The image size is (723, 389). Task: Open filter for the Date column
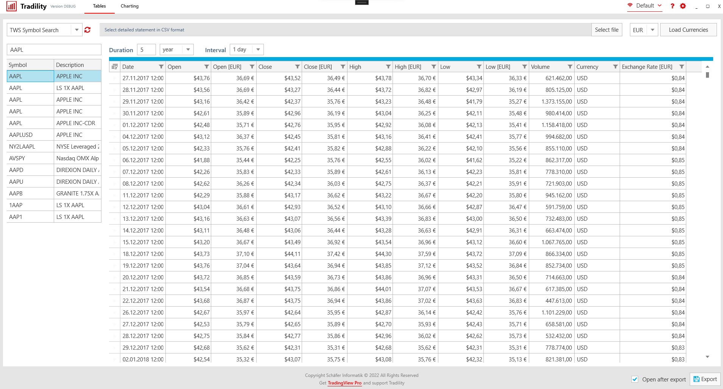point(161,67)
